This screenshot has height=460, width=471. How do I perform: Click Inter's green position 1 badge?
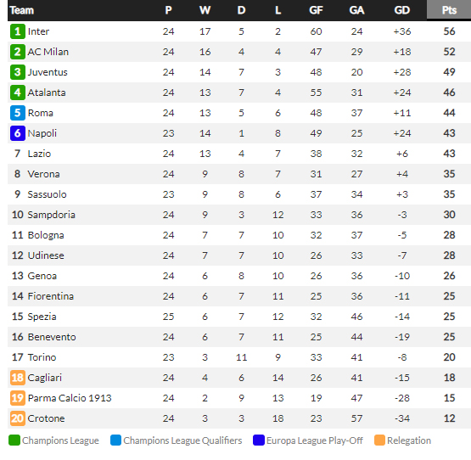click(18, 31)
